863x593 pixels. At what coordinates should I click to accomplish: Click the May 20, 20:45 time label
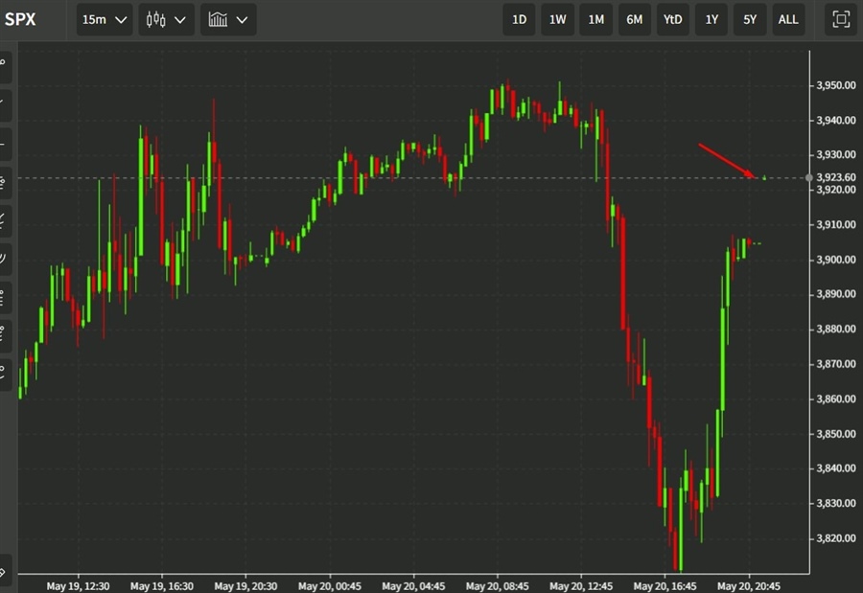pyautogui.click(x=749, y=586)
